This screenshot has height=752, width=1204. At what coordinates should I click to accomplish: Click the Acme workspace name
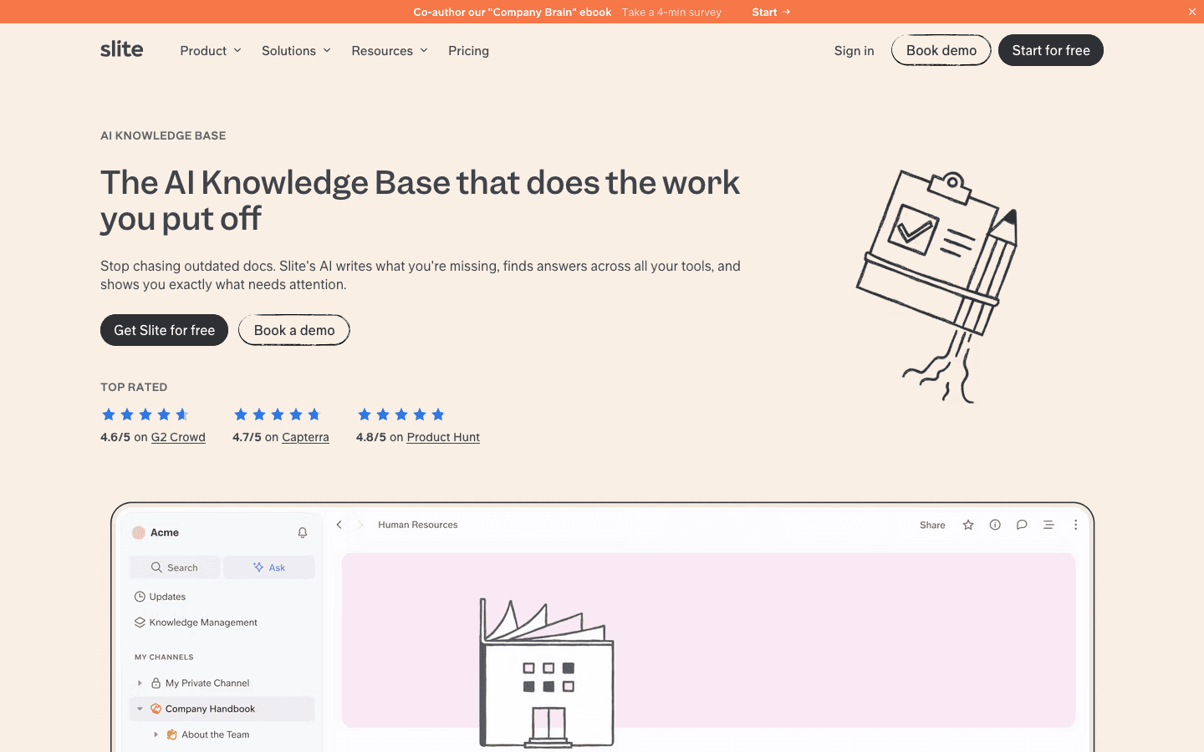point(165,532)
